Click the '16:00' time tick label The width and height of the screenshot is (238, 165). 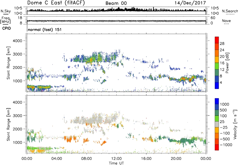(x=146, y=158)
